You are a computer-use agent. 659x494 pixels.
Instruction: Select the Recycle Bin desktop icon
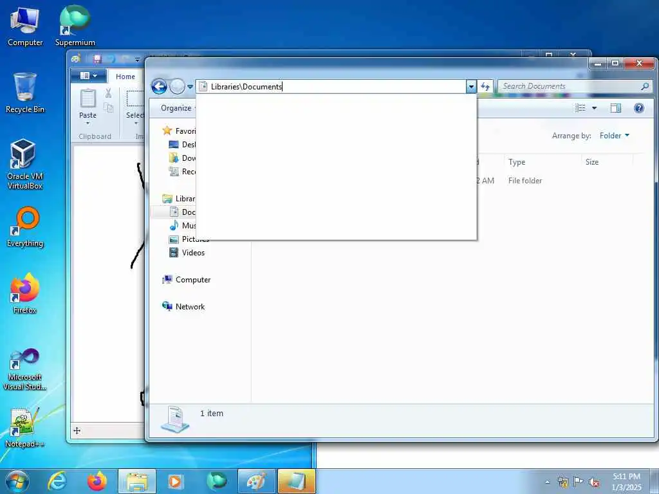[25, 93]
